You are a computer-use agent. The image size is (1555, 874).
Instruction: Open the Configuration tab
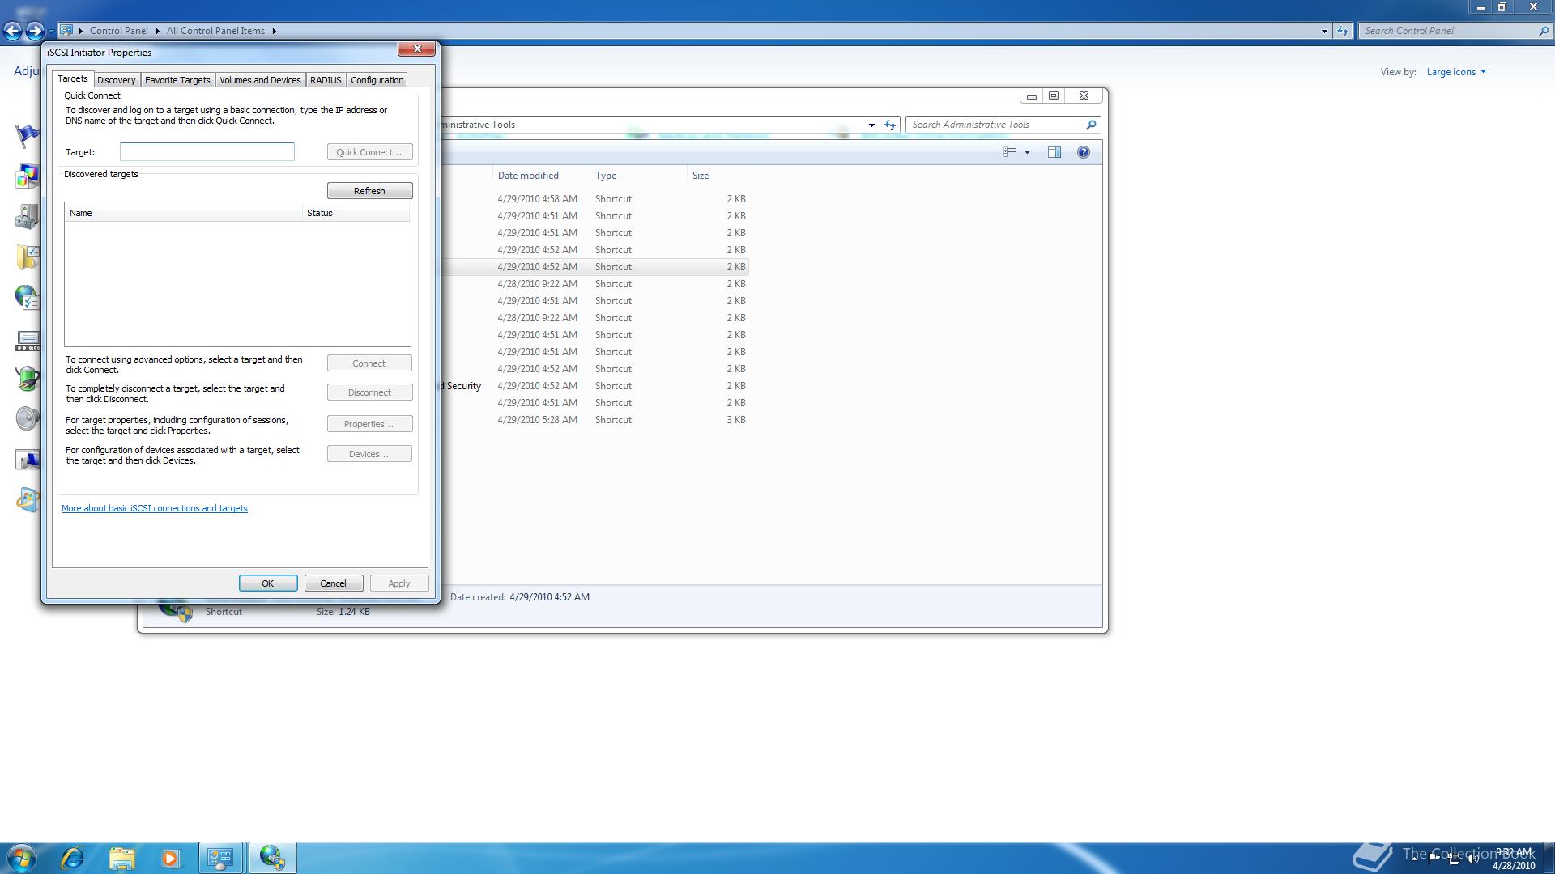coord(377,80)
